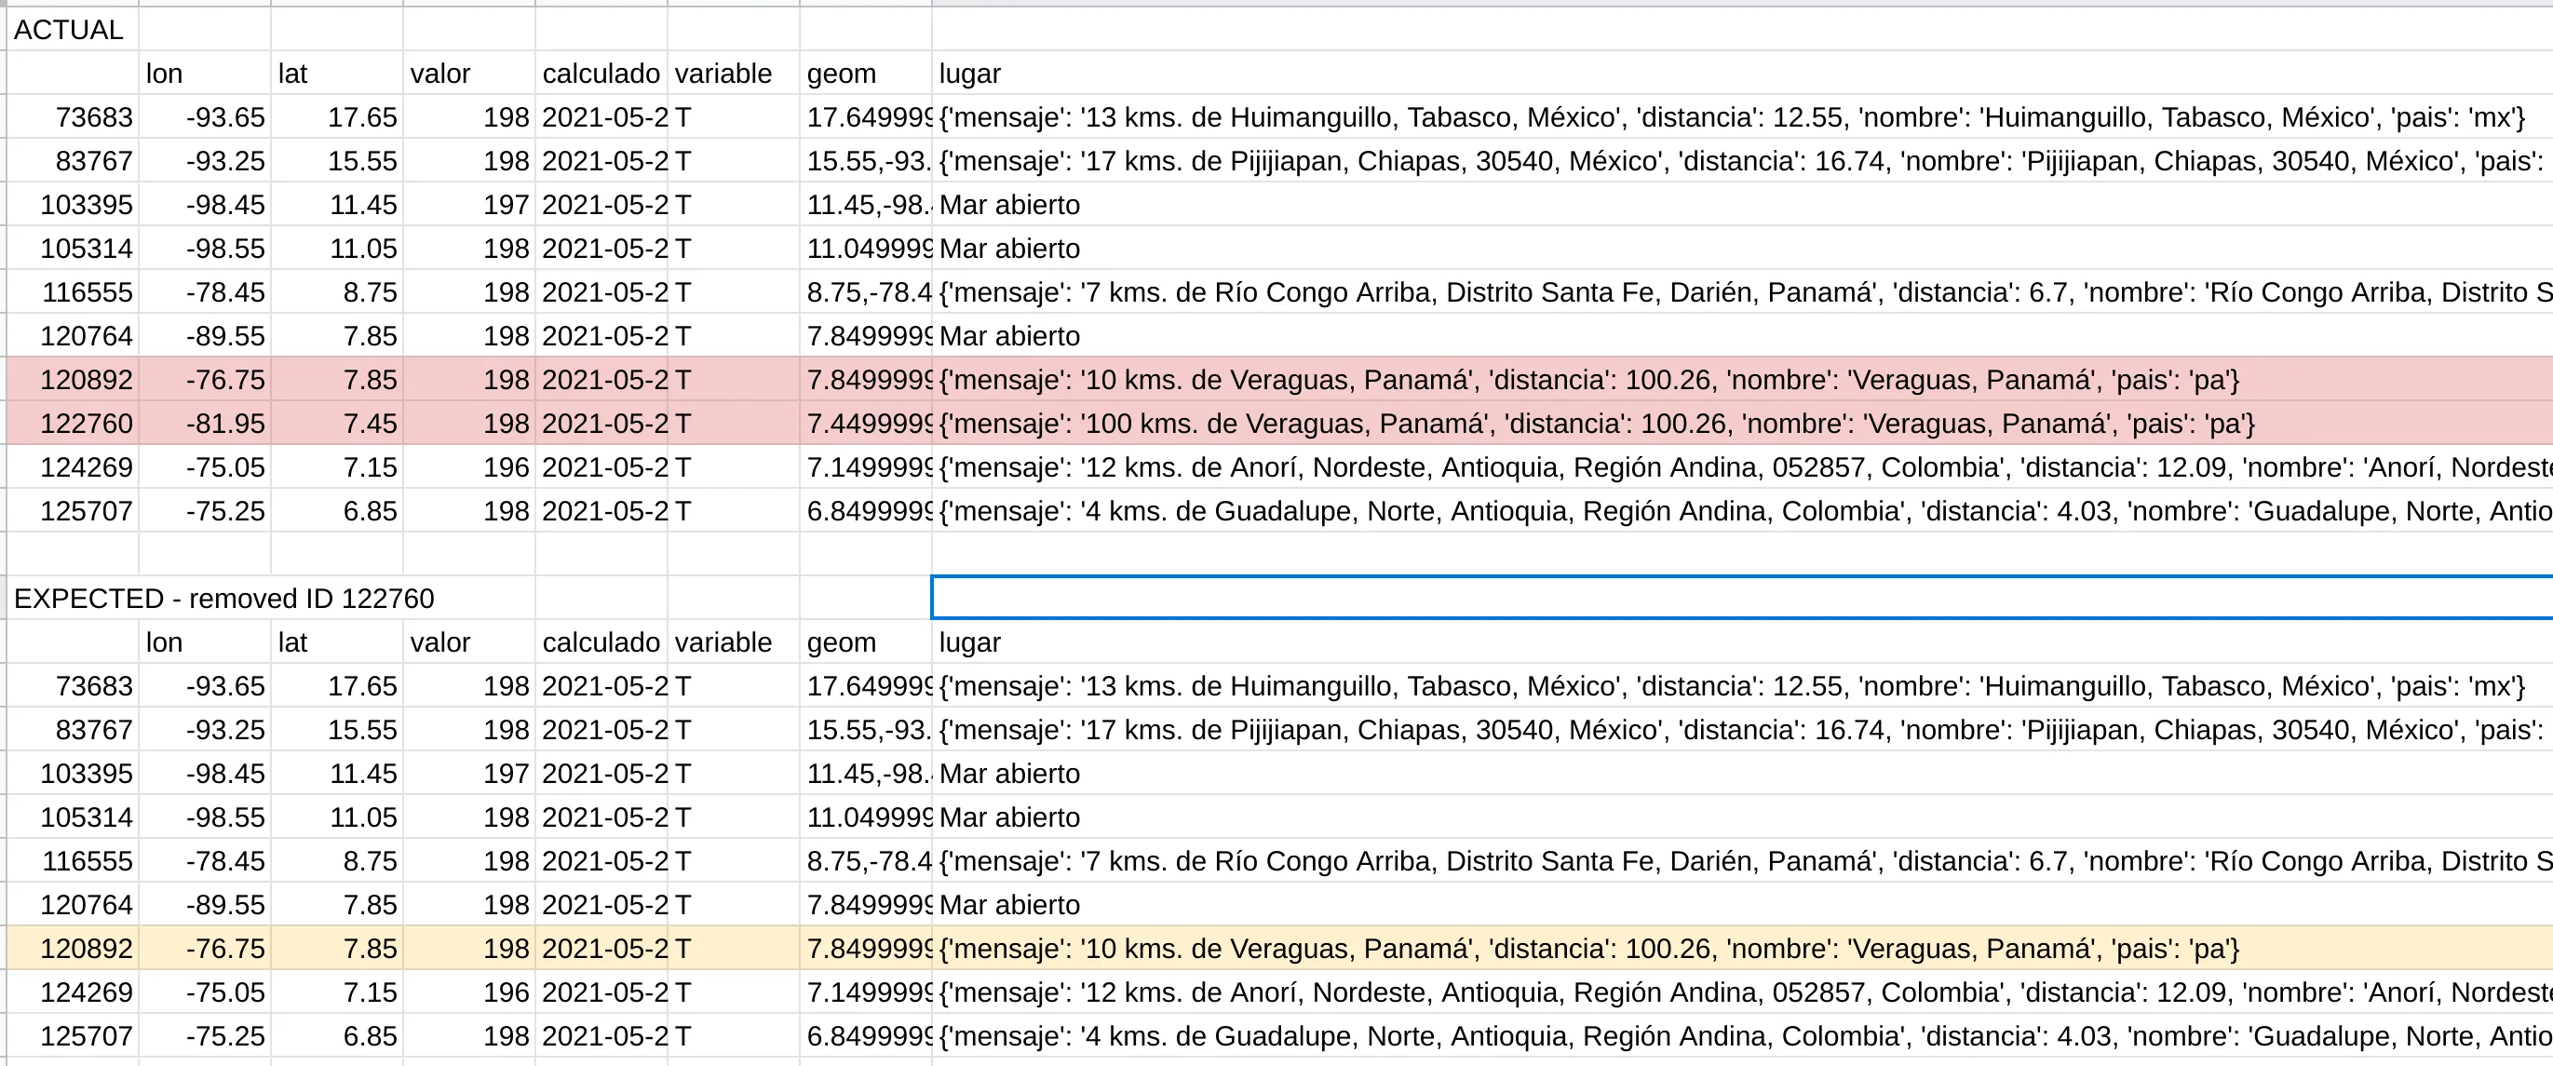Click lon -81.95 in the red row
Image resolution: width=2553 pixels, height=1066 pixels.
click(225, 423)
